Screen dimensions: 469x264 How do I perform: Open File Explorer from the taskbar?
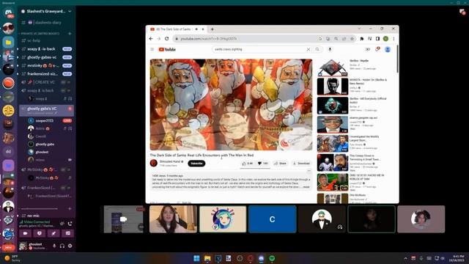pyautogui.click(x=207, y=258)
